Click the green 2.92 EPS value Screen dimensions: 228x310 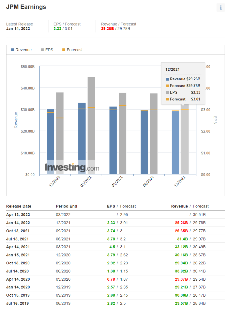pyautogui.click(x=111, y=263)
